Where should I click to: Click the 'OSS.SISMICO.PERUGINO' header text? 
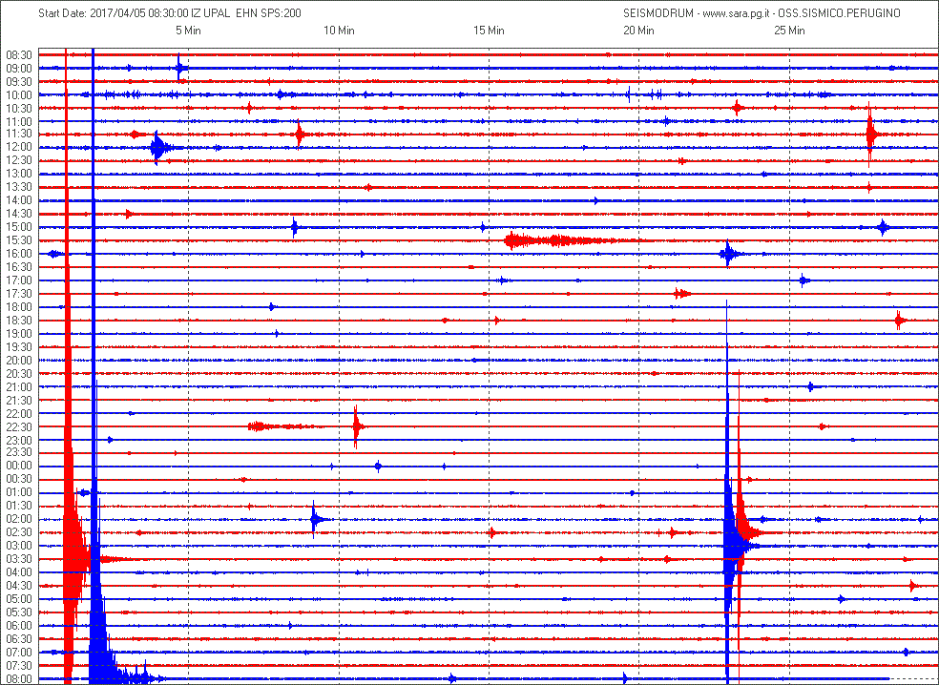(839, 13)
